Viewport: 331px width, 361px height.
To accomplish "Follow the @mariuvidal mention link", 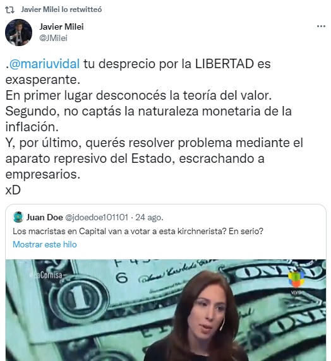I will pyautogui.click(x=44, y=64).
